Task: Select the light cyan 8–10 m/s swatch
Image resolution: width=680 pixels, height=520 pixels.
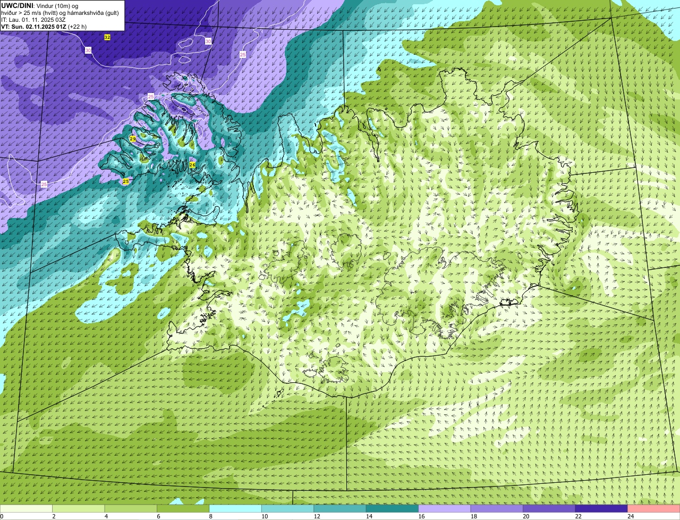Action: pos(236,508)
